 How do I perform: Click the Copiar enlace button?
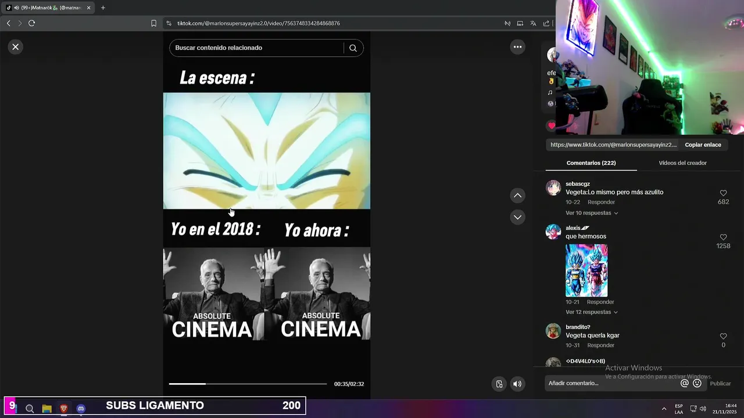703,145
